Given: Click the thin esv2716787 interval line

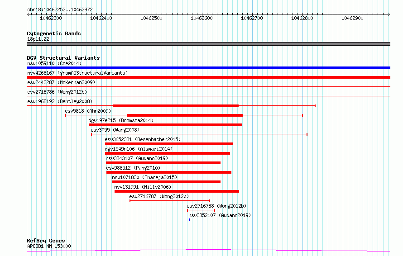Looking at the screenshot, I should click(x=170, y=201).
